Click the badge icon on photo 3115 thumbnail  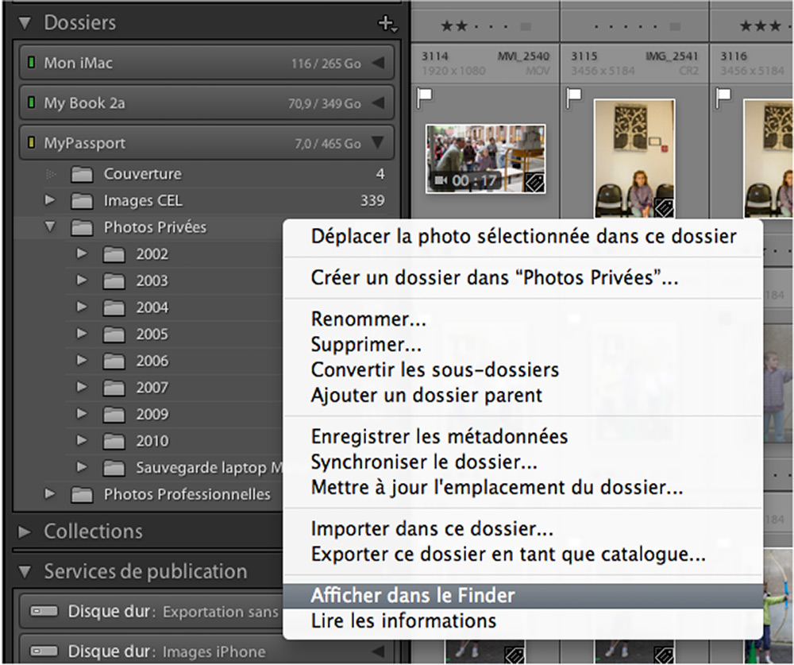point(663,207)
